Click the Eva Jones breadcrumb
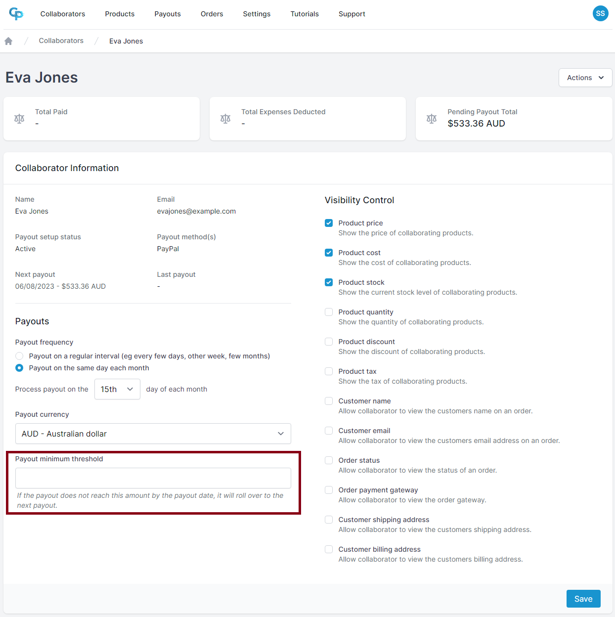Screen dimensions: 615x617 [x=126, y=41]
